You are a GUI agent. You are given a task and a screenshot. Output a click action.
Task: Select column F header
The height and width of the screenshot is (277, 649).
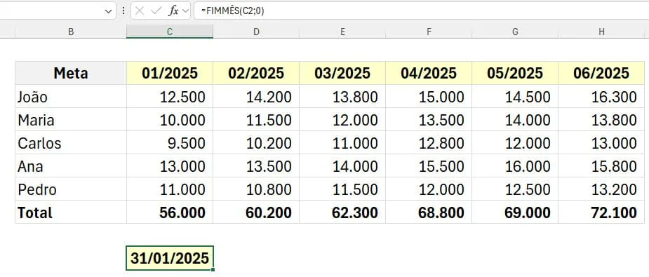pyautogui.click(x=429, y=32)
